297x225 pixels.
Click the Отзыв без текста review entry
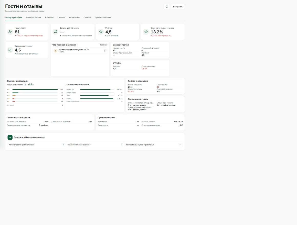click(166, 104)
